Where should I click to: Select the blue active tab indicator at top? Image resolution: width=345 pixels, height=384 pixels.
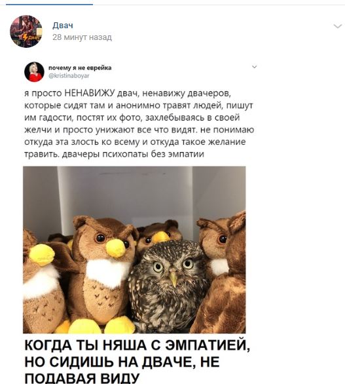(49, 4)
